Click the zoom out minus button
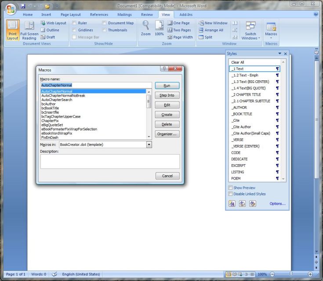323x281 pixels. [x=272, y=274]
